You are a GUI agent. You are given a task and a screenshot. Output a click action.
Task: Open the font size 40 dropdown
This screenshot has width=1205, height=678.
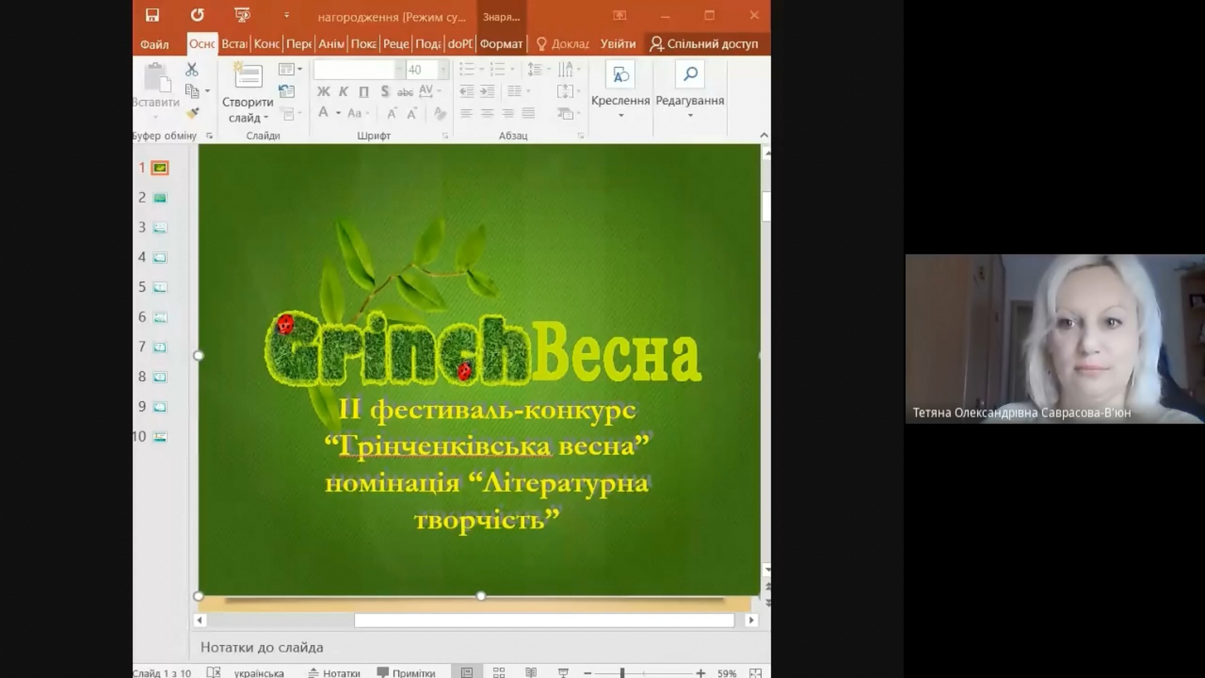pos(443,70)
